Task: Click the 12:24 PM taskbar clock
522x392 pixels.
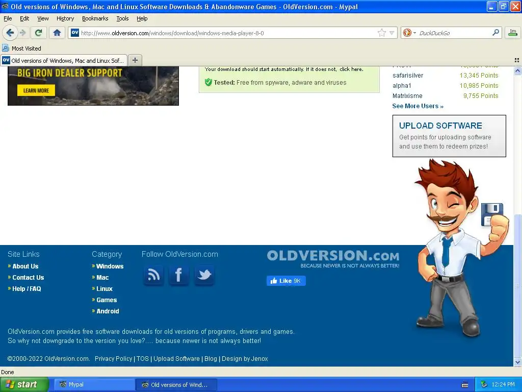Action: pyautogui.click(x=503, y=384)
